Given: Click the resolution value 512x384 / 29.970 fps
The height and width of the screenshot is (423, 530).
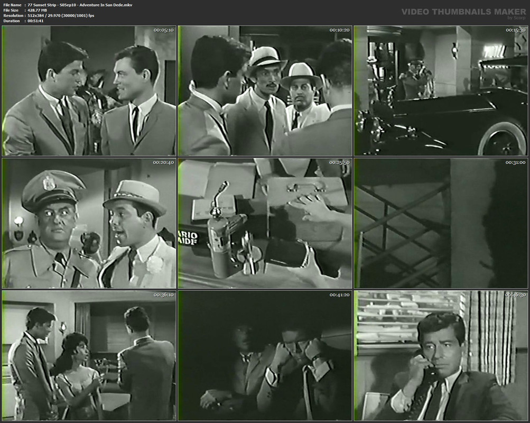Looking at the screenshot, I should coord(61,15).
